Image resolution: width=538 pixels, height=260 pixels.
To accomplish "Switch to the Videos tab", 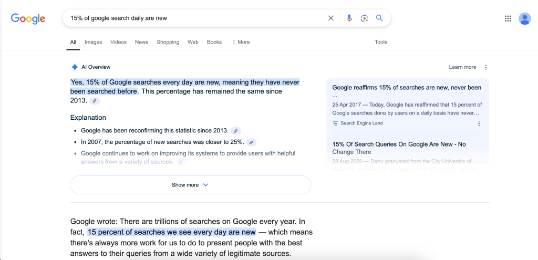I will point(118,42).
